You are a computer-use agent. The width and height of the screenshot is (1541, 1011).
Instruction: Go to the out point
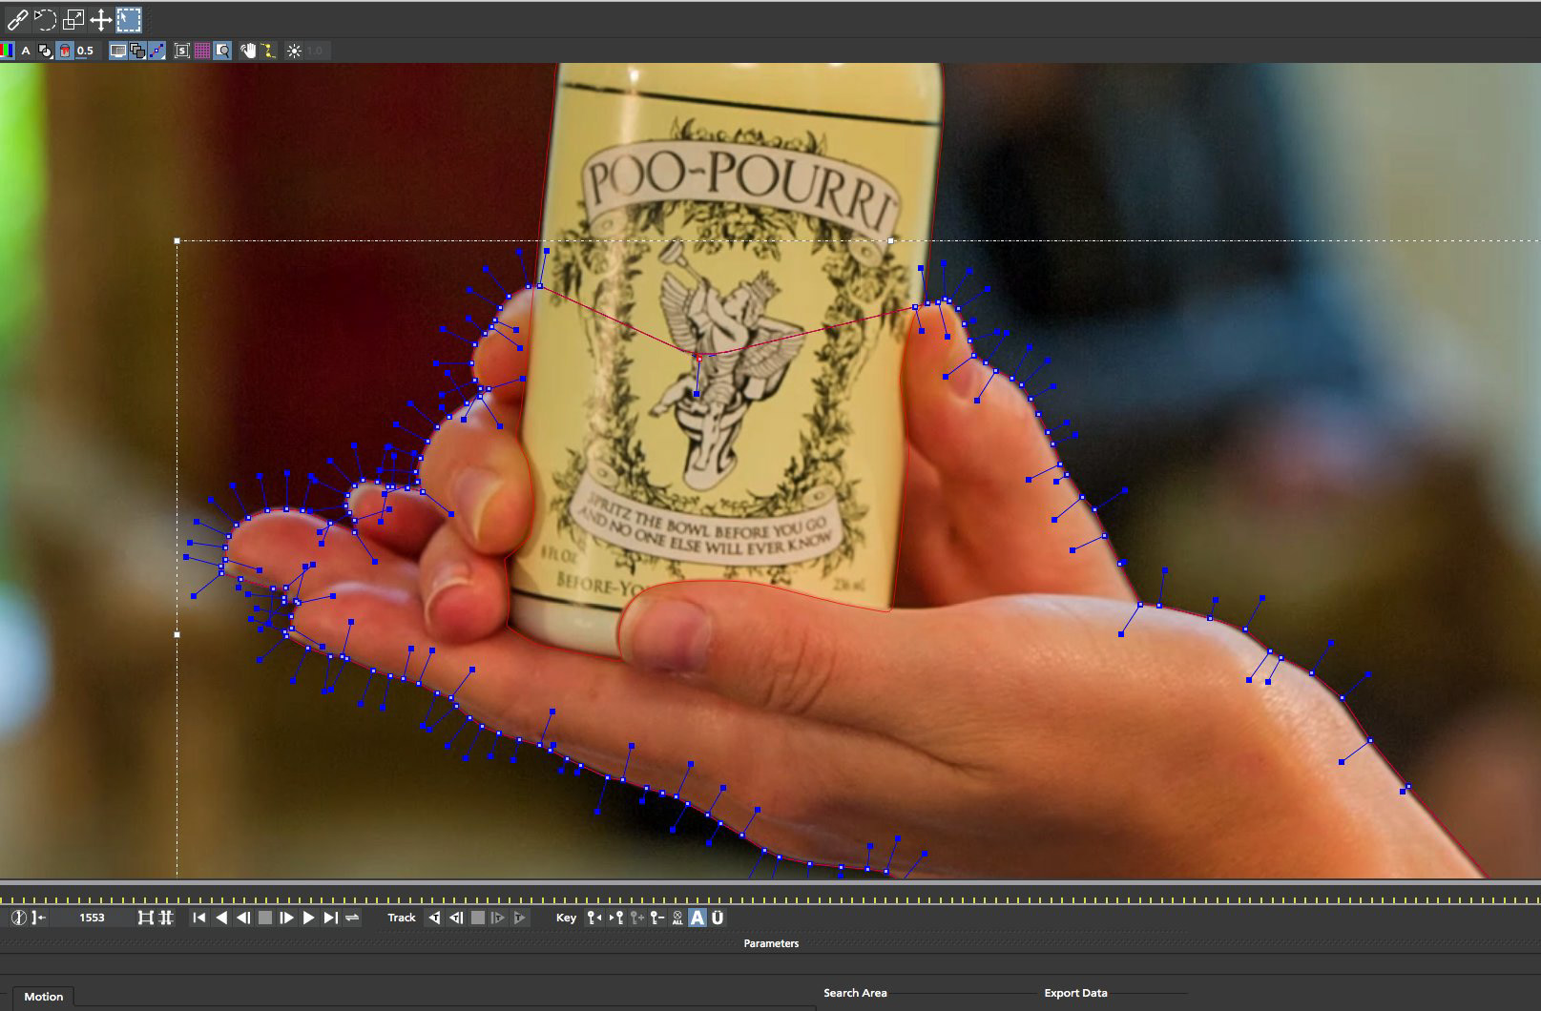330,918
